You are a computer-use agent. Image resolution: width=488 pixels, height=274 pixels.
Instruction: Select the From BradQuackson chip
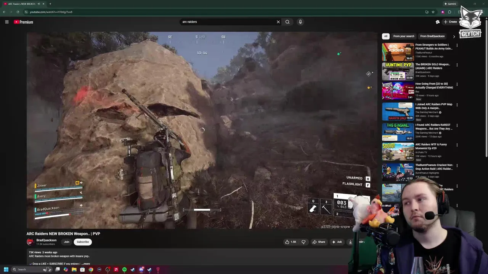[x=432, y=36]
